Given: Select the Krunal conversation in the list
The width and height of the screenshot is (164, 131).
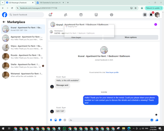Looking at the screenshot, I should (x=23, y=29).
